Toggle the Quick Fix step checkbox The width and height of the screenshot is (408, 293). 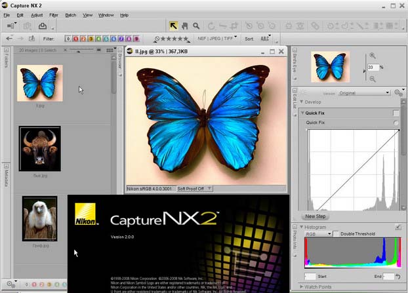[x=396, y=113]
